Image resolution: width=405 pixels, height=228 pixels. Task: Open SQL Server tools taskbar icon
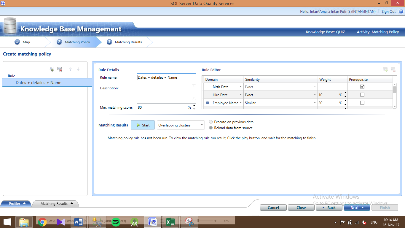(97, 221)
